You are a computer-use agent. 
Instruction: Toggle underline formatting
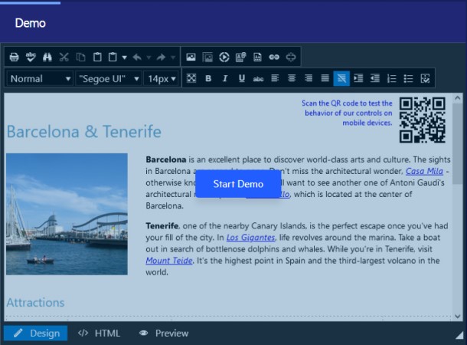[x=242, y=78]
